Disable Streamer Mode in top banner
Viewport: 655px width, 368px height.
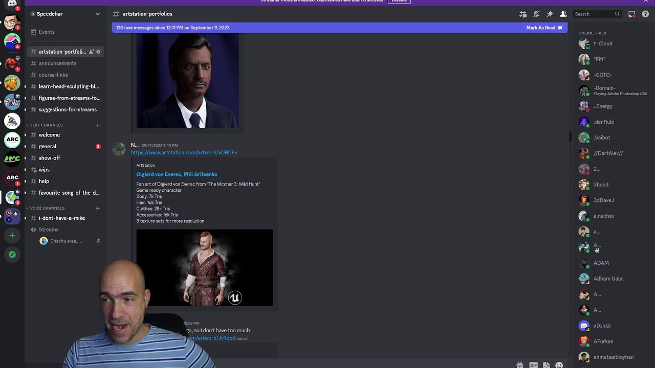[399, 1]
